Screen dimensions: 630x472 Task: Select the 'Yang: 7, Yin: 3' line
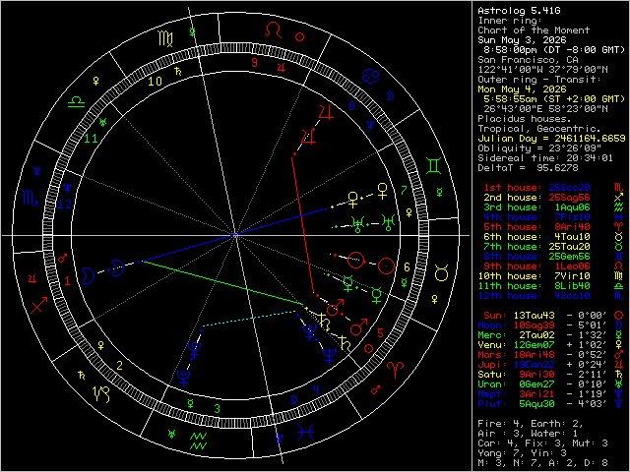pos(522,453)
